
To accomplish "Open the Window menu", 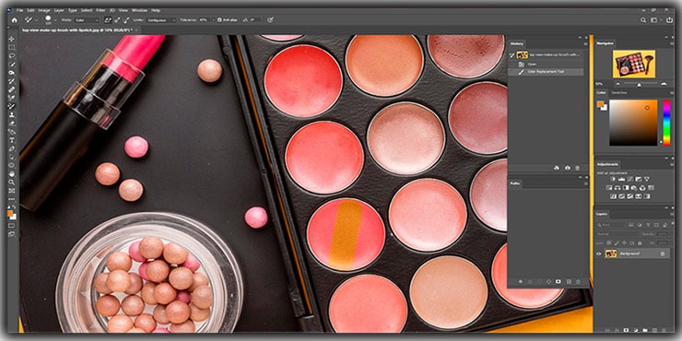I will point(139,10).
